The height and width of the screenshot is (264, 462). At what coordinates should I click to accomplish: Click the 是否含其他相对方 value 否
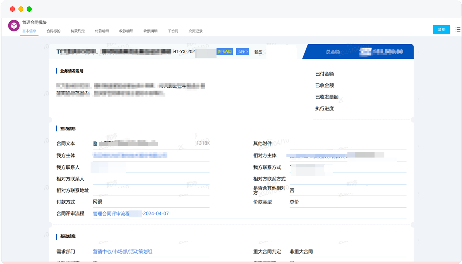292,190
